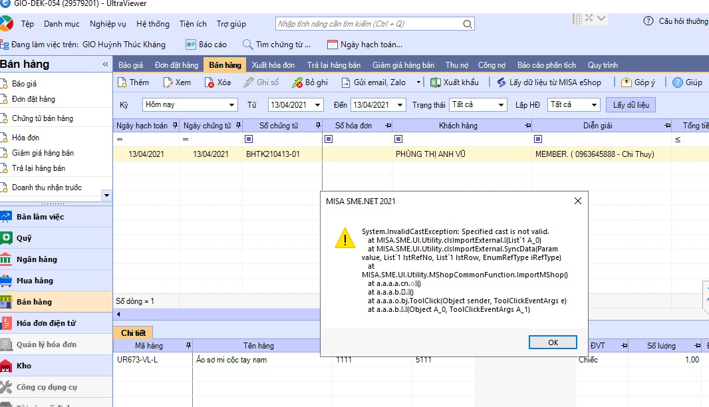This screenshot has height=407, width=709.
Task: Switch to the Xuất hóa đơn tab
Action: tap(273, 65)
